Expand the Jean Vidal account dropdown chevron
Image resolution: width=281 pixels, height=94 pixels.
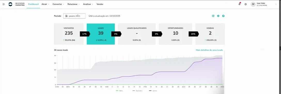point(276,4)
